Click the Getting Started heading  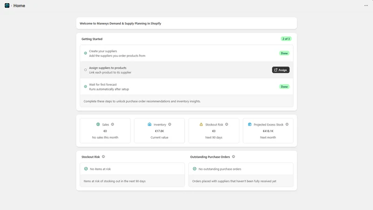(x=92, y=39)
